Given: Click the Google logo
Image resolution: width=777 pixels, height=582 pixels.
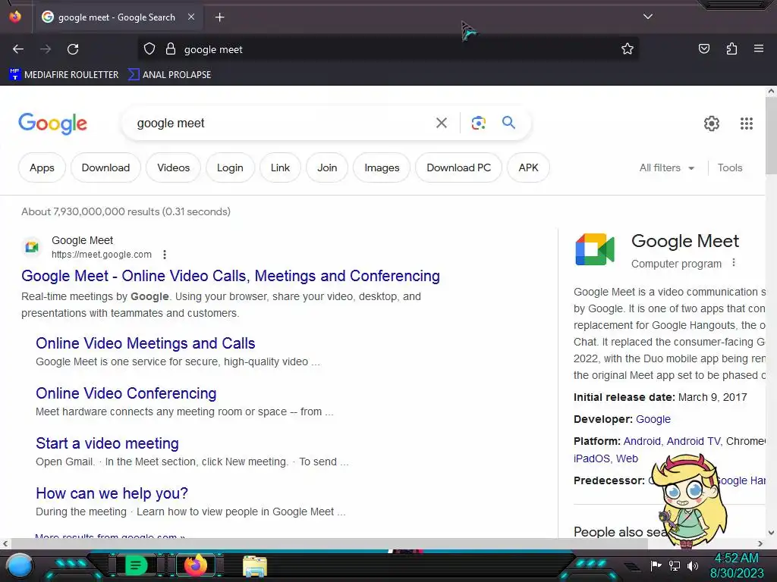Looking at the screenshot, I should [x=53, y=124].
